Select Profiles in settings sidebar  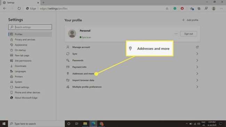click(x=30, y=34)
